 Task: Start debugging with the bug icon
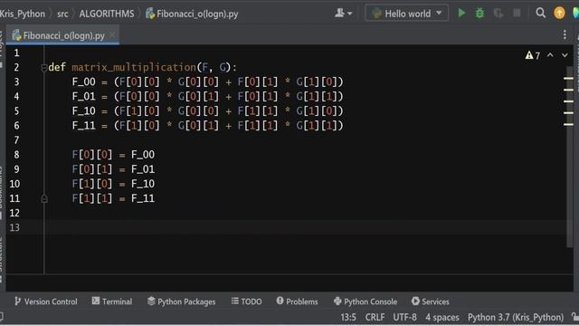click(x=479, y=14)
